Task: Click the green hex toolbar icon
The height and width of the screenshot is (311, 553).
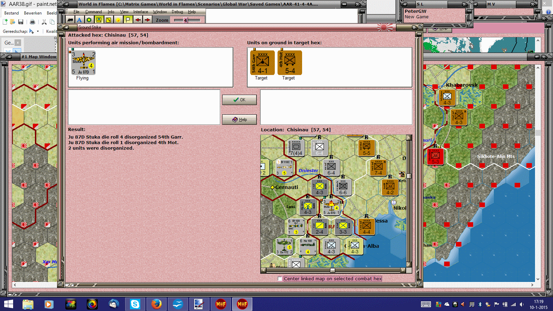Action: (x=89, y=20)
